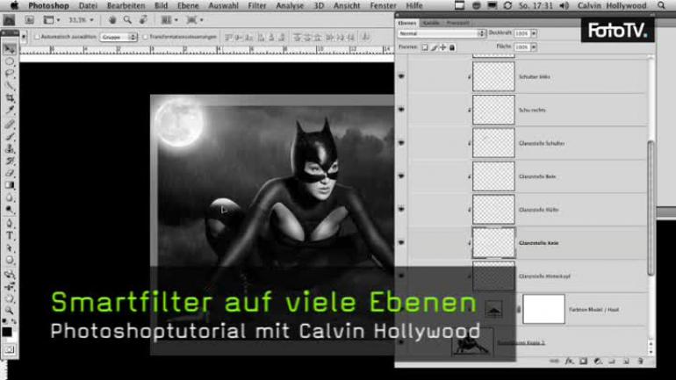Select the Zoom tool in the toolbox

(x=9, y=310)
